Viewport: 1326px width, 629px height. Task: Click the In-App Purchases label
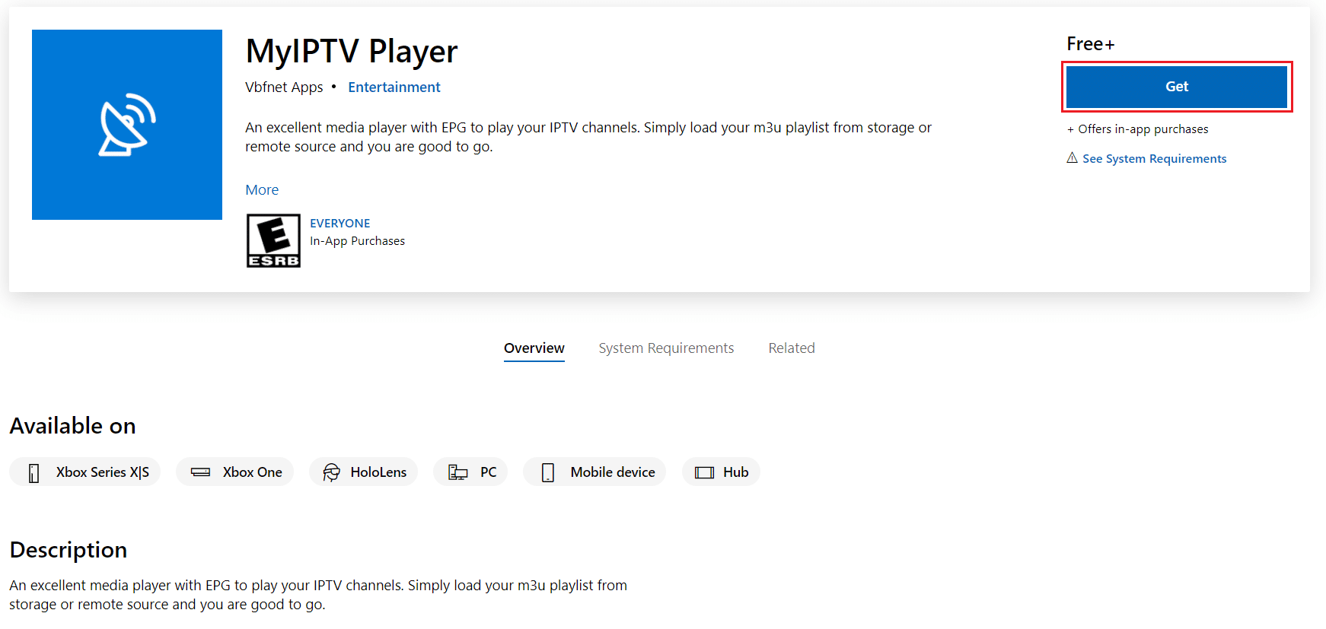coord(357,240)
